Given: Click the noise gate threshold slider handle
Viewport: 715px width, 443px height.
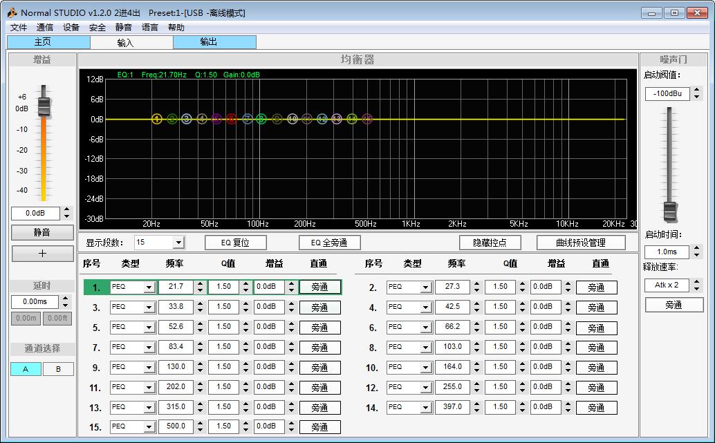Looking at the screenshot, I should [669, 211].
